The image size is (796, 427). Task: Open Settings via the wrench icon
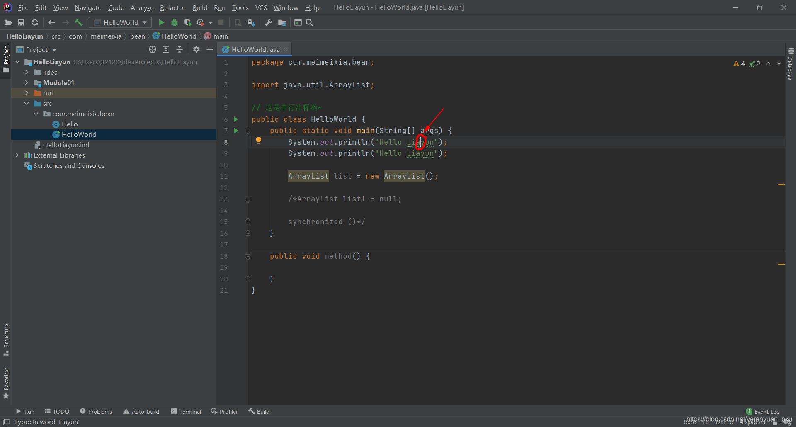coord(269,22)
